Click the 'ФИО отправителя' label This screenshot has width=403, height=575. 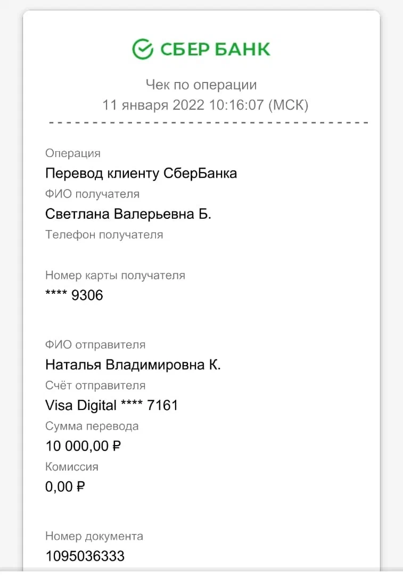click(95, 344)
